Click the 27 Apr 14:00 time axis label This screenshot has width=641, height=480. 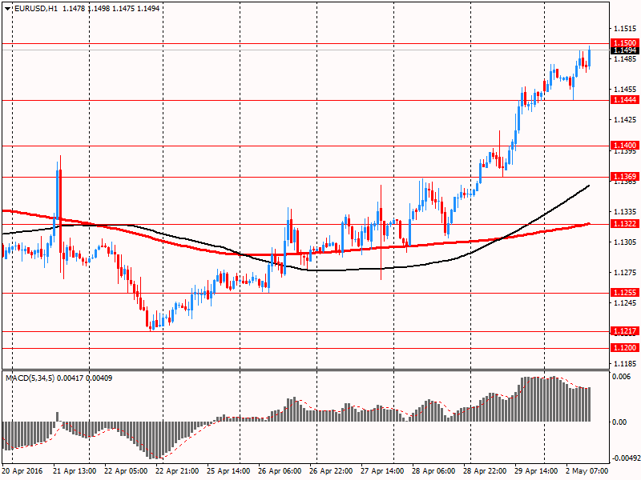(382, 471)
